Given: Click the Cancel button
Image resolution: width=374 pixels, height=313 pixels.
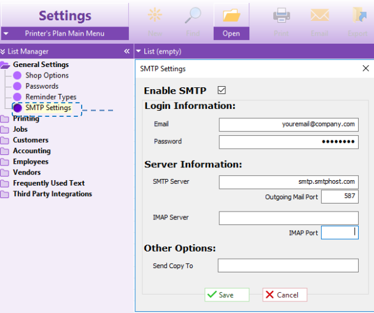Looking at the screenshot, I should click(x=285, y=295).
